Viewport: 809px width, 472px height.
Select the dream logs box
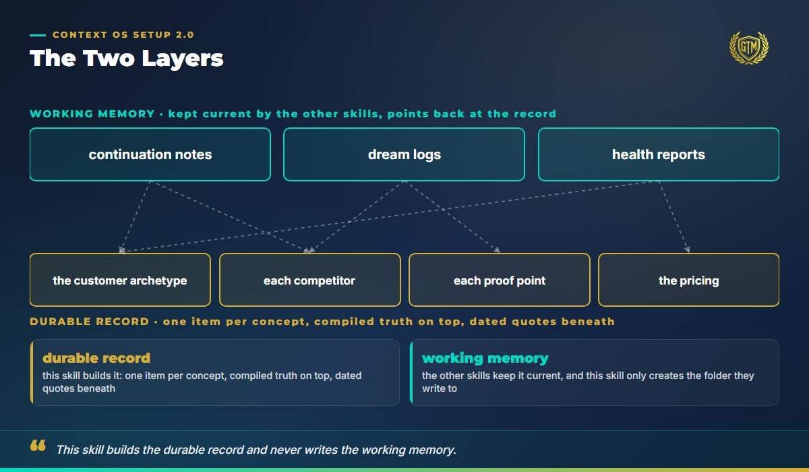point(404,154)
